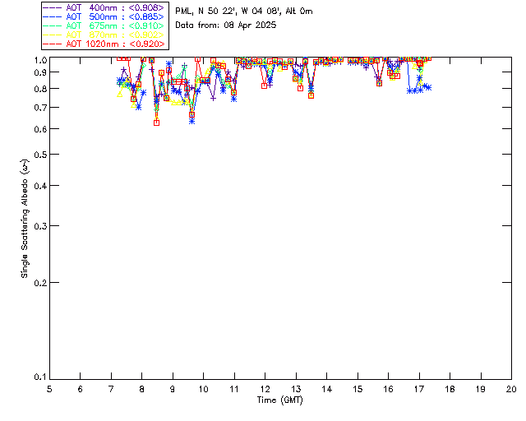Image resolution: width=526 pixels, height=421 pixels.
Task: Click the Time (GMT) axis title
Action: (x=280, y=400)
